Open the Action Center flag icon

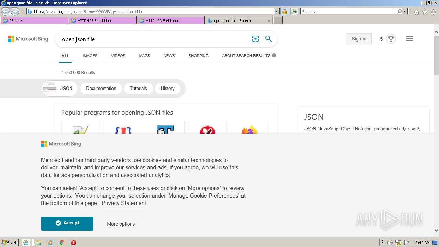pyautogui.click(x=406, y=243)
